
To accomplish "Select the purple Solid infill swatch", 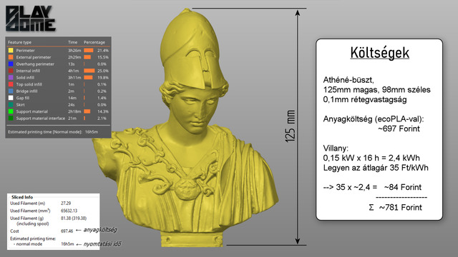I will pyautogui.click(x=11, y=78).
